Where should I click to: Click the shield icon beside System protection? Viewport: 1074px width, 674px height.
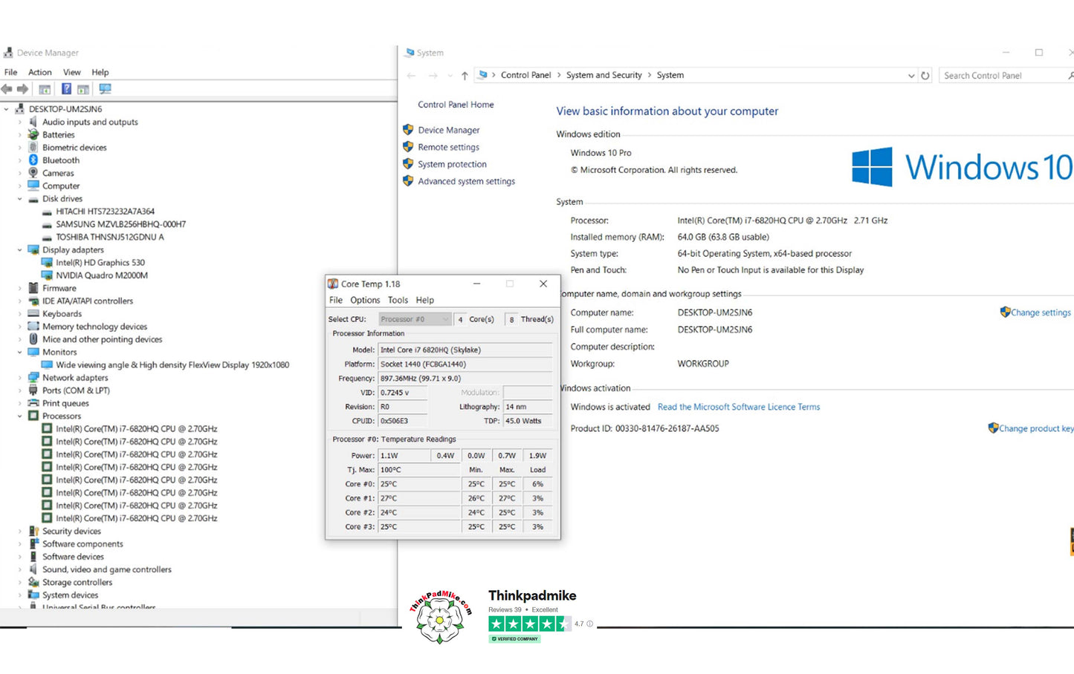(408, 164)
